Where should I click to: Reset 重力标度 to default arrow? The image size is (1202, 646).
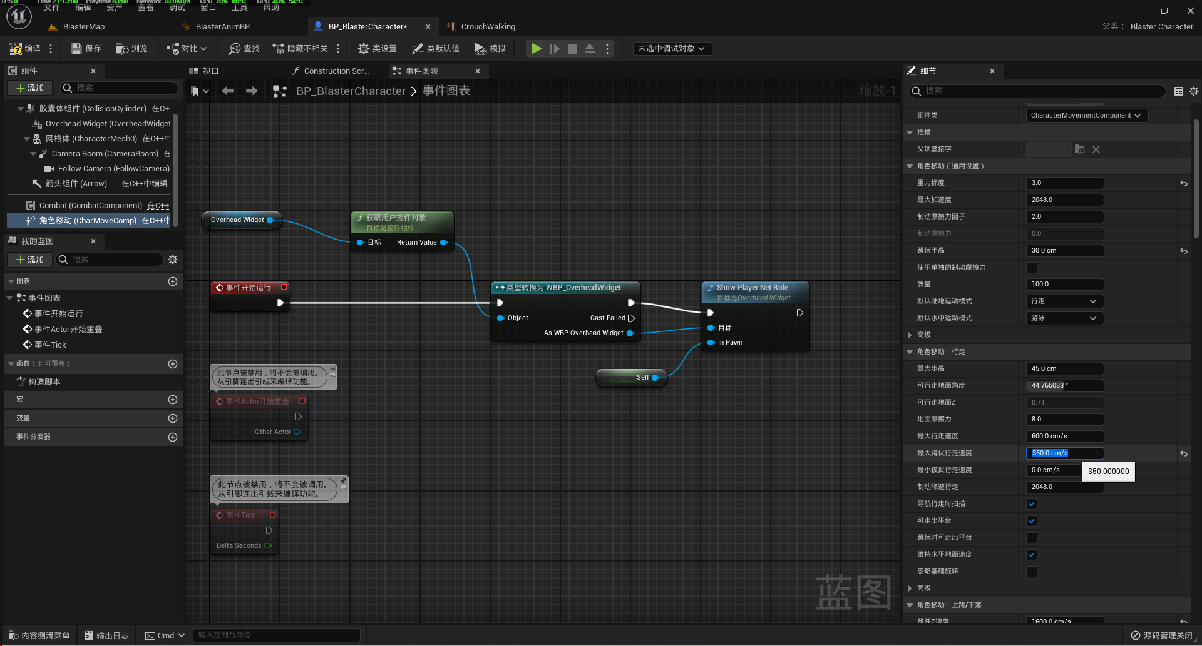[x=1183, y=183]
